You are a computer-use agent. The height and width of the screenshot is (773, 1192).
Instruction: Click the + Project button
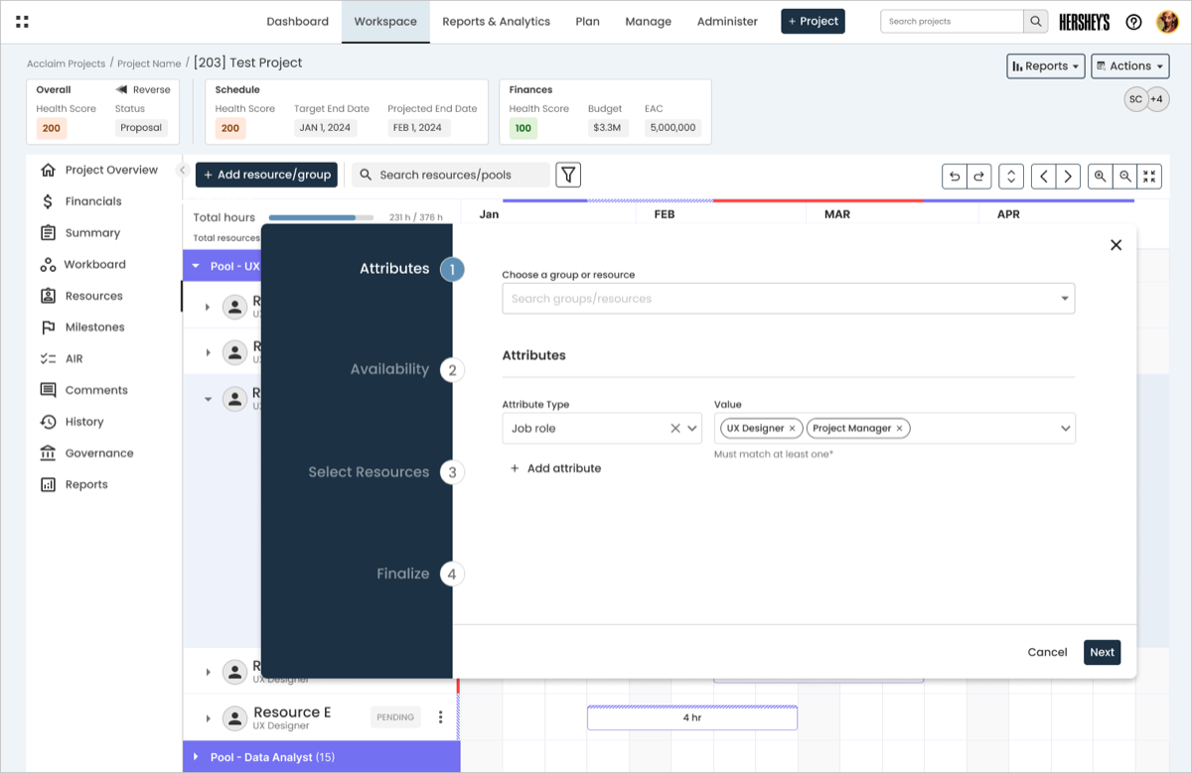[x=813, y=21]
